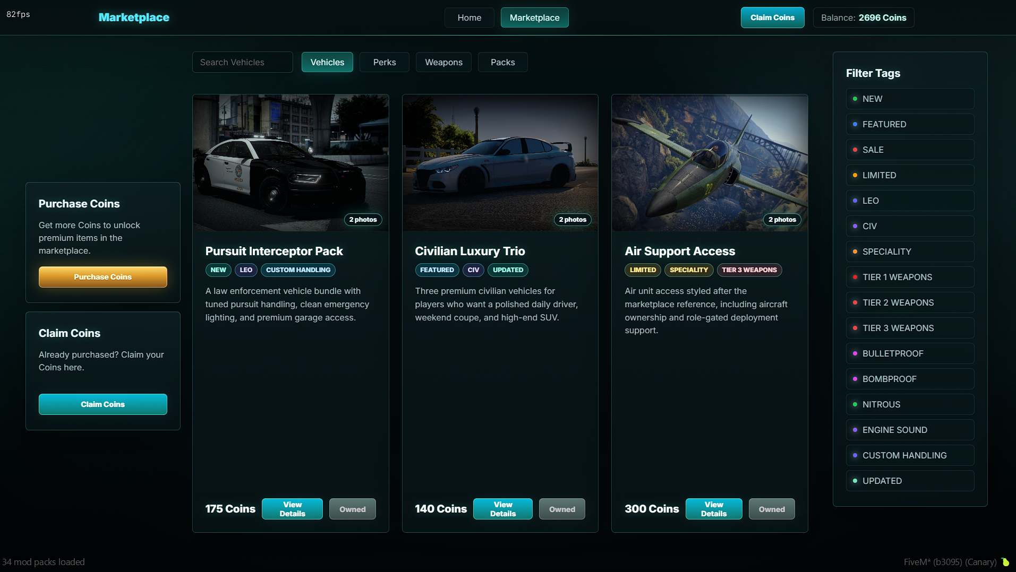Open the Weapons category tab
Image resolution: width=1016 pixels, height=572 pixels.
click(443, 62)
